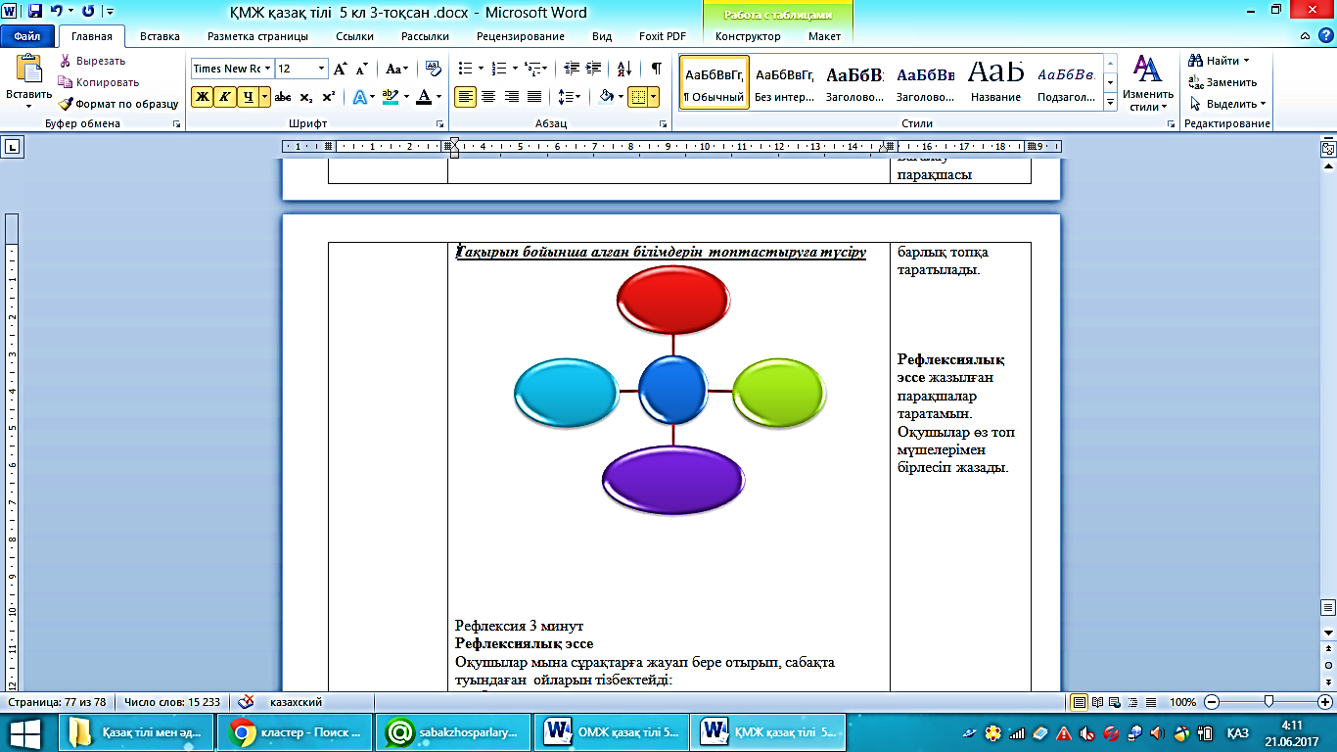Click the 100% zoom level button
The width and height of the screenshot is (1337, 752).
tap(1182, 702)
